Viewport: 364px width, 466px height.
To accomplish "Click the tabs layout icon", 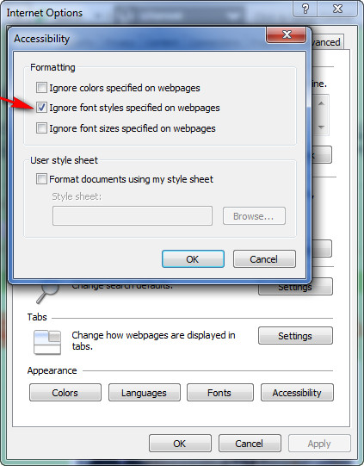I will pos(47,342).
